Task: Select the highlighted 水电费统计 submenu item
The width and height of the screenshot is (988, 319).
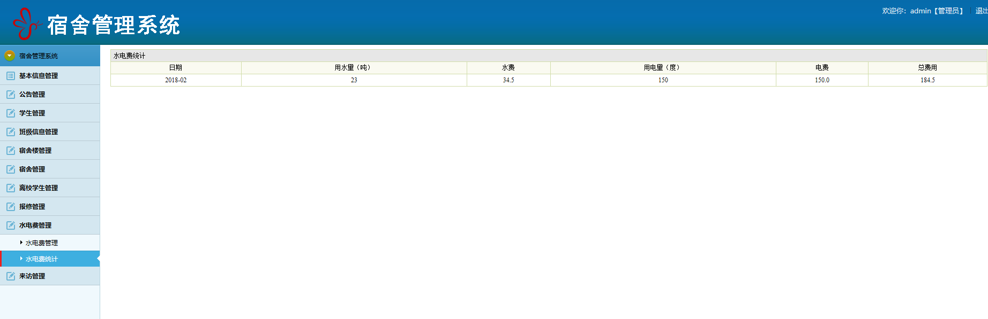Action: 50,259
